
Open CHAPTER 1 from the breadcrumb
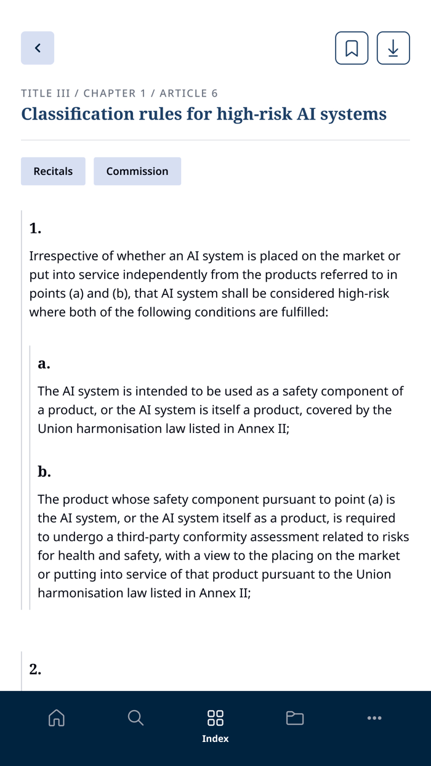(113, 93)
